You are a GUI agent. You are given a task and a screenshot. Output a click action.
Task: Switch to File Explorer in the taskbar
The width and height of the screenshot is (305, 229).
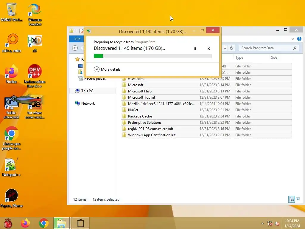point(61,223)
